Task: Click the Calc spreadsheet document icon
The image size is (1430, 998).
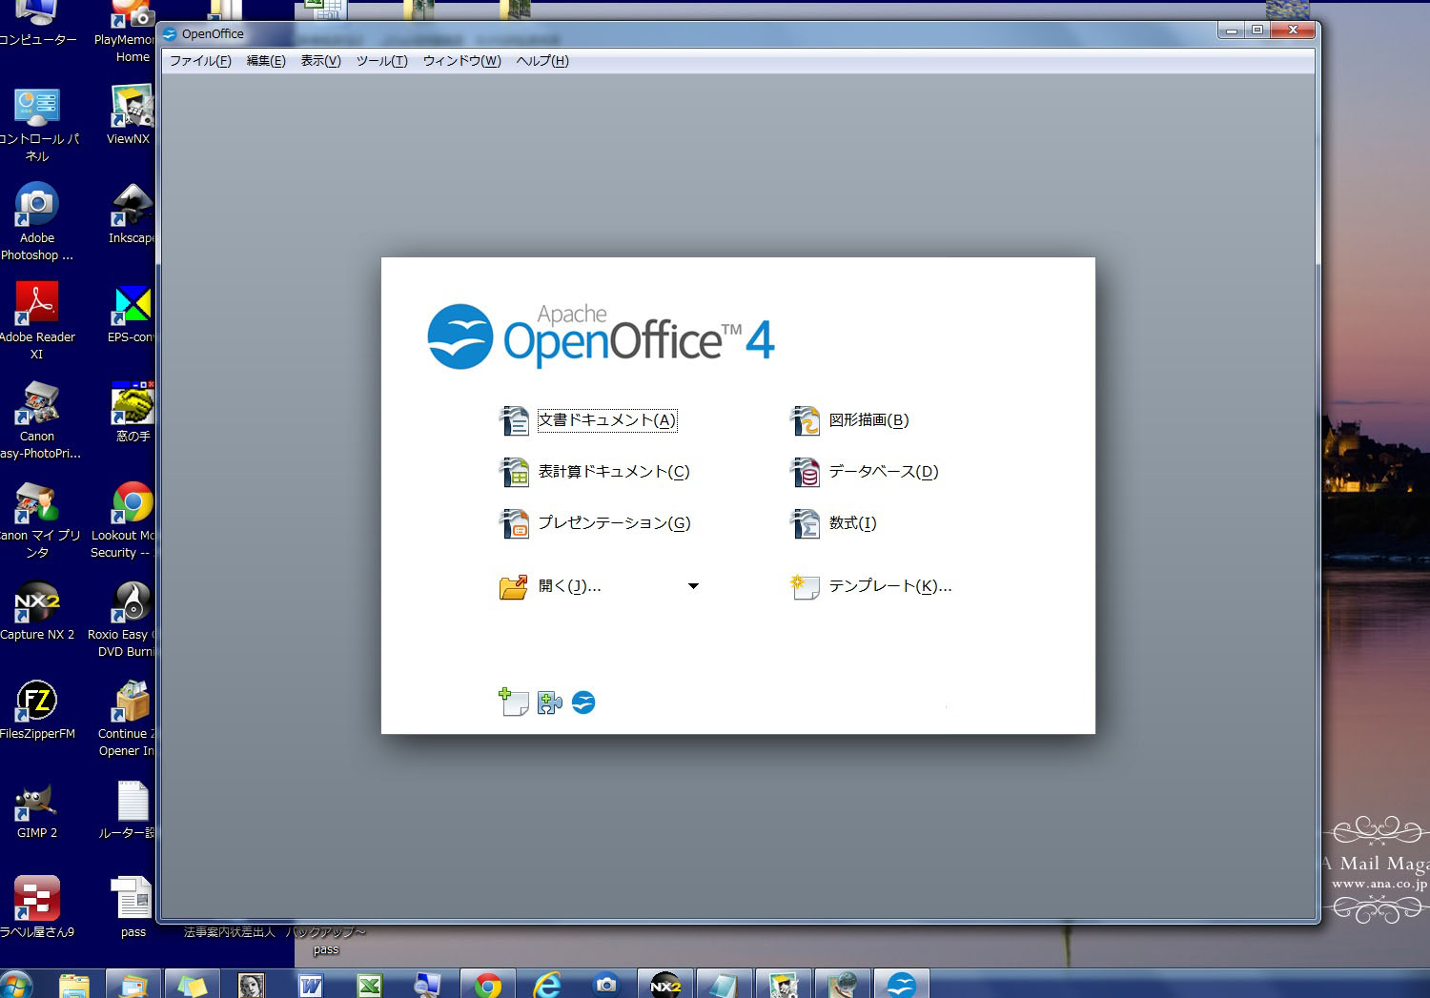Action: (x=515, y=472)
